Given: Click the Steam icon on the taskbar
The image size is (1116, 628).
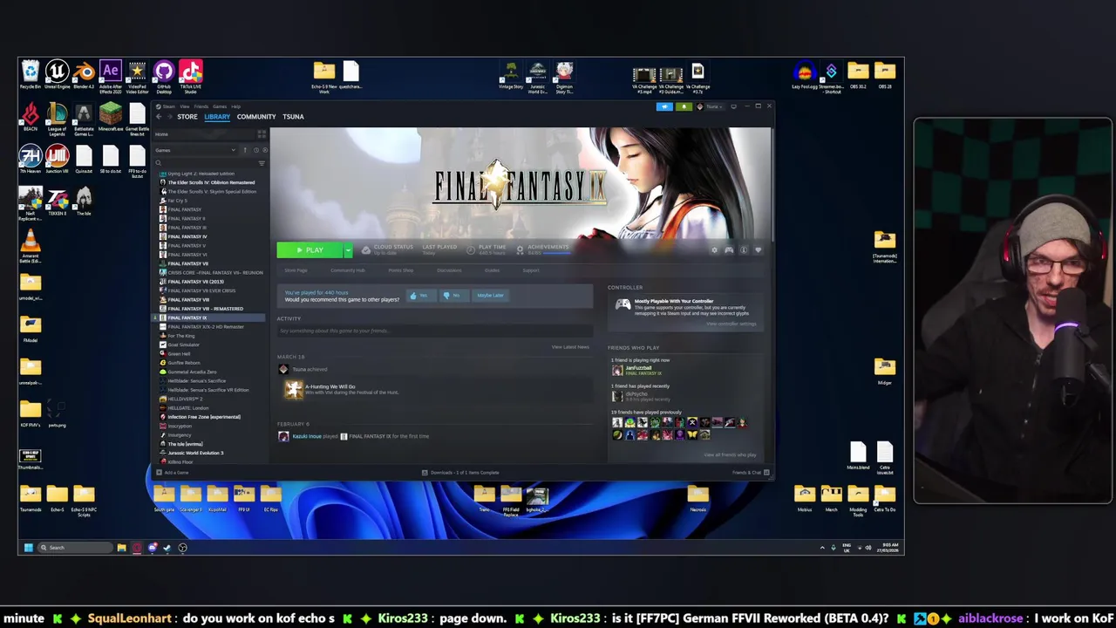Looking at the screenshot, I should [x=167, y=548].
